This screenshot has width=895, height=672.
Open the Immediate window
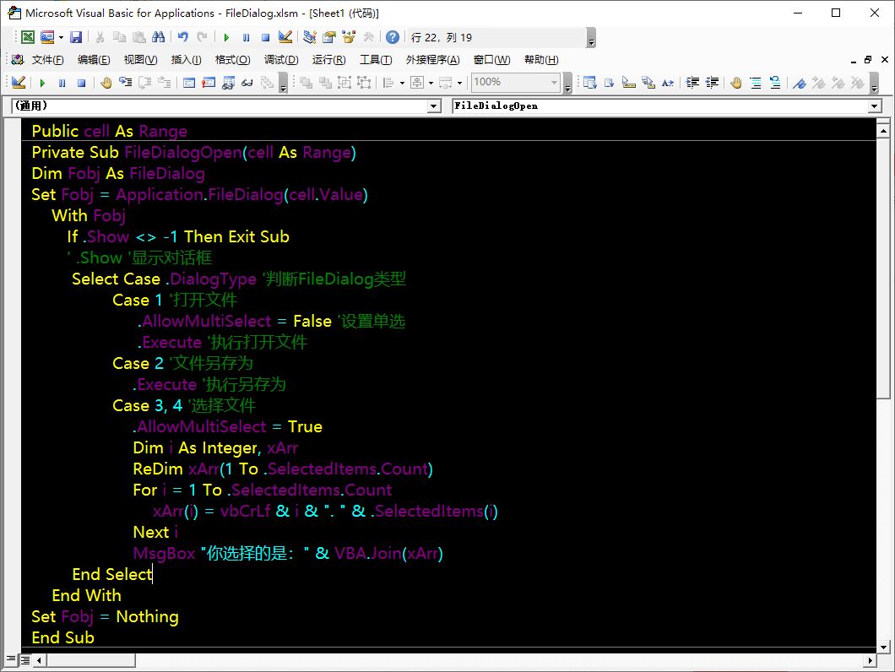tap(209, 83)
